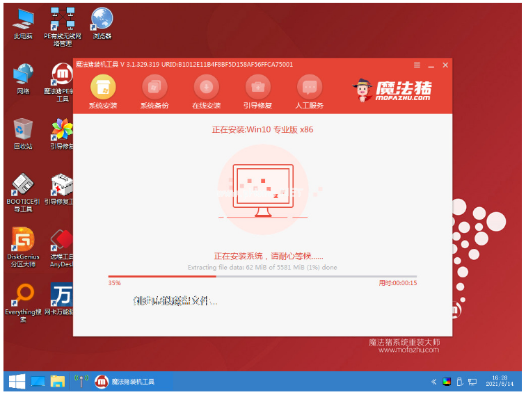Expand hidden system tray icons arrow

click(435, 382)
